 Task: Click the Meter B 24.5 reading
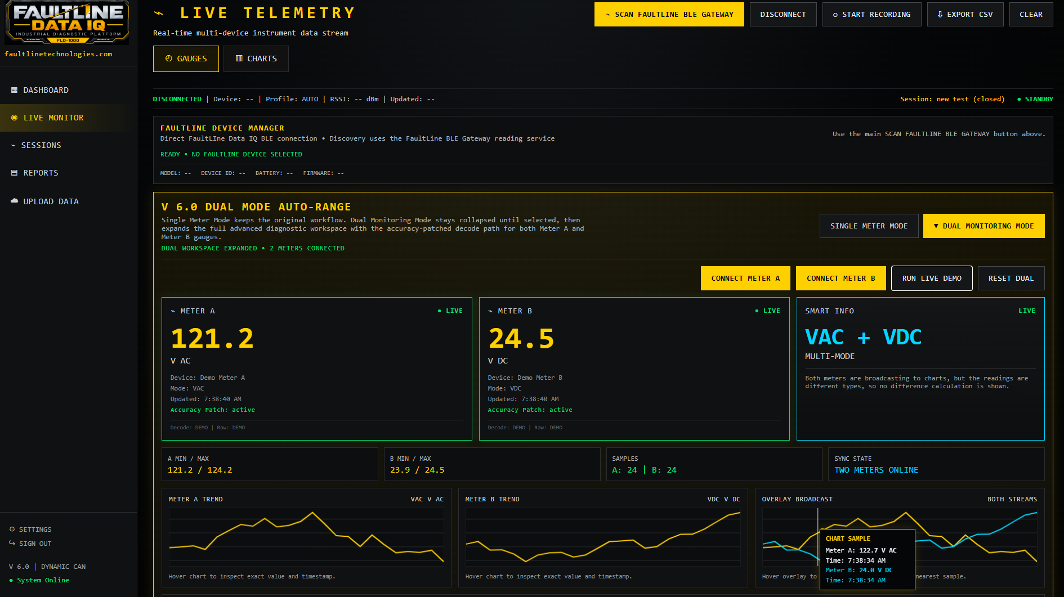[x=521, y=338]
